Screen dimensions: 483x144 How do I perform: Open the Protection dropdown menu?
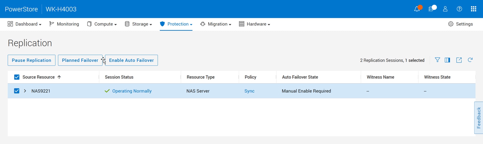[x=176, y=24]
